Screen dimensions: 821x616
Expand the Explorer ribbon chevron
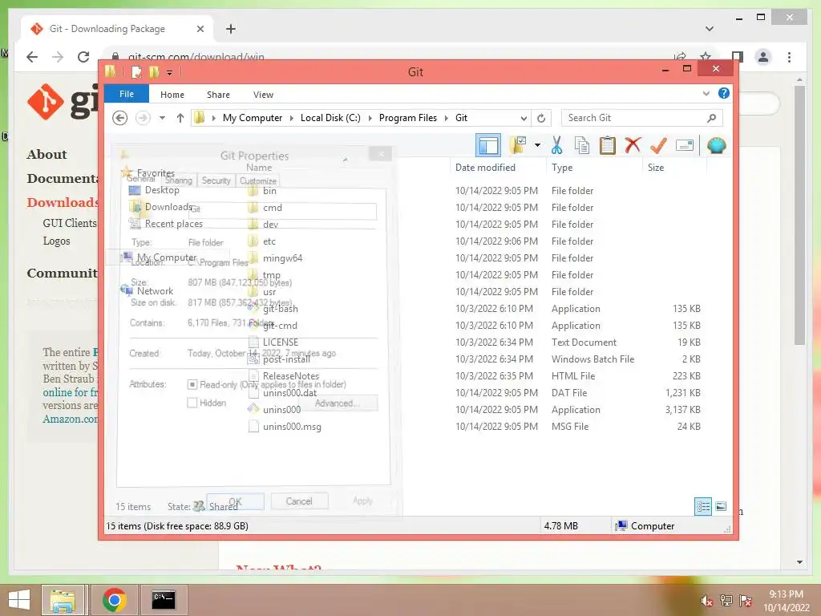point(706,93)
